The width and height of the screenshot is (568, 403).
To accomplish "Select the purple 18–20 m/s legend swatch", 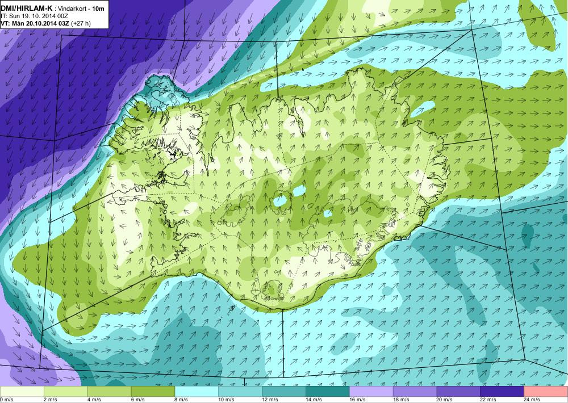I will click(x=415, y=392).
